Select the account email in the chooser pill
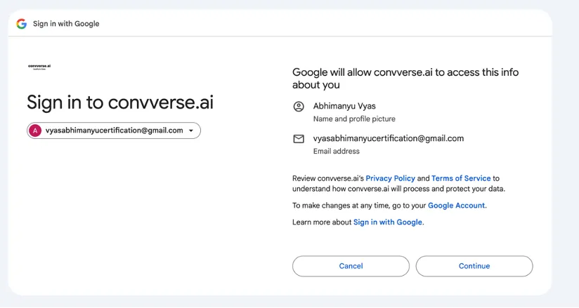 pos(114,130)
